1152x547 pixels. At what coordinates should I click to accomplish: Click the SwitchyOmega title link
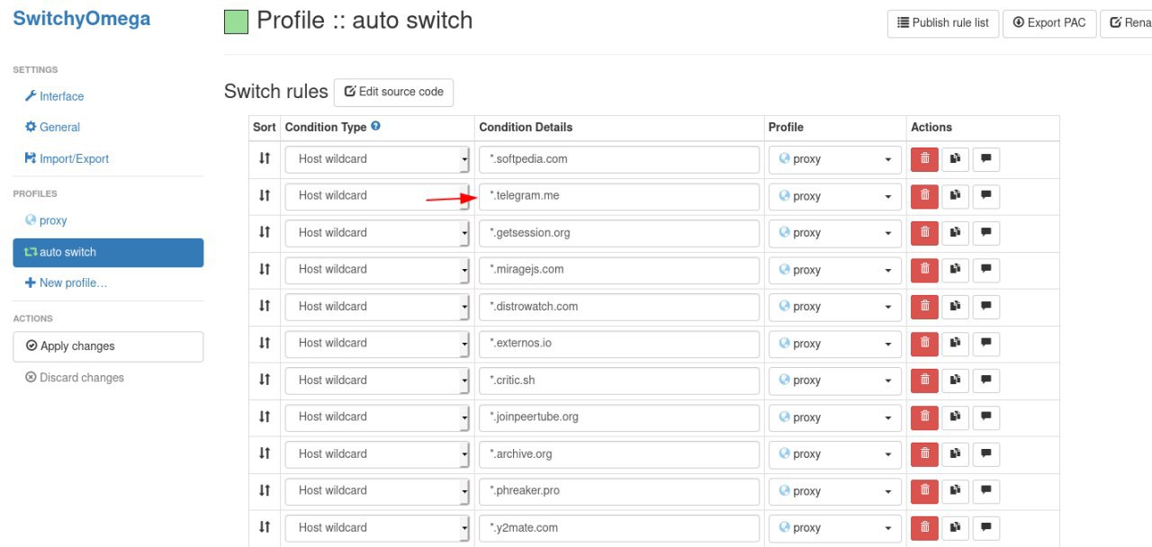(82, 19)
